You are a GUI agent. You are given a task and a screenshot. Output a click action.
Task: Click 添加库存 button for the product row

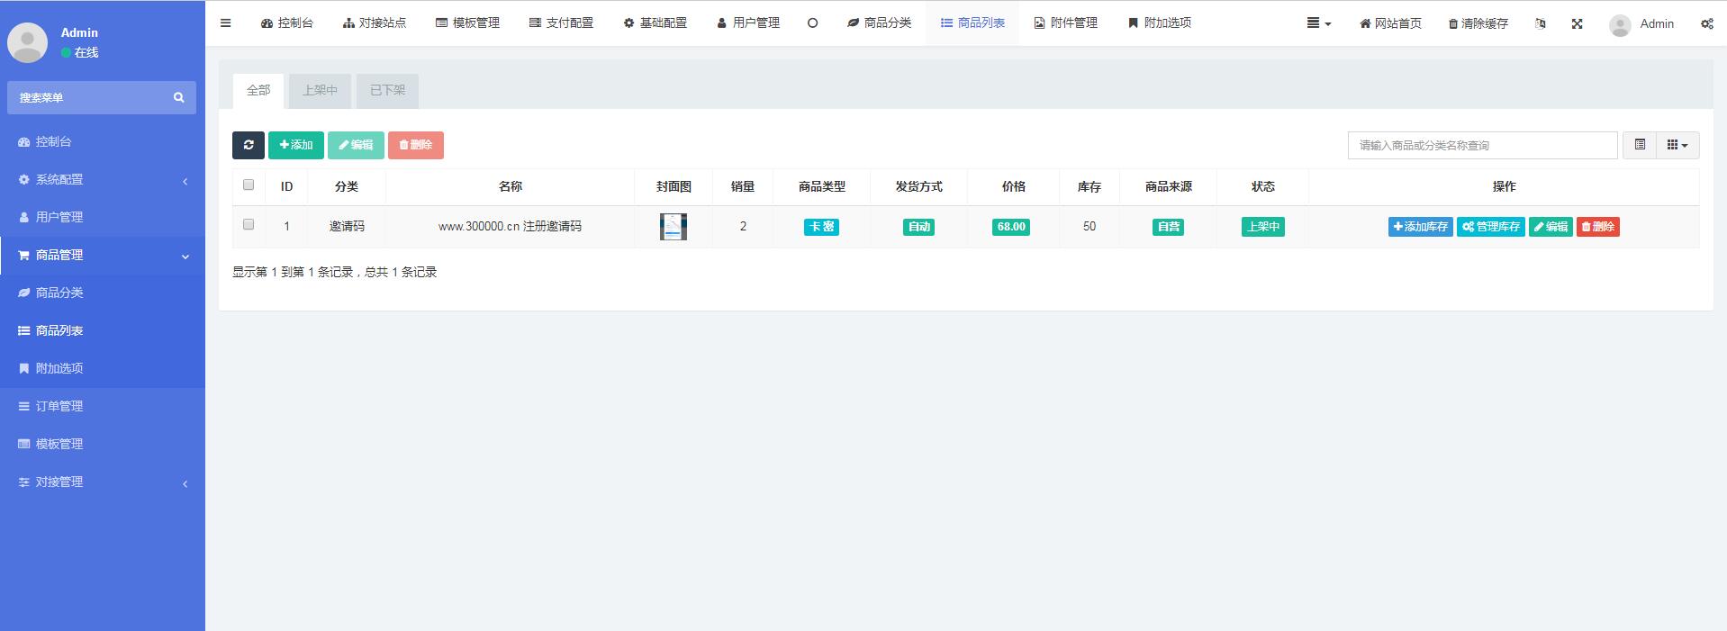coord(1420,227)
